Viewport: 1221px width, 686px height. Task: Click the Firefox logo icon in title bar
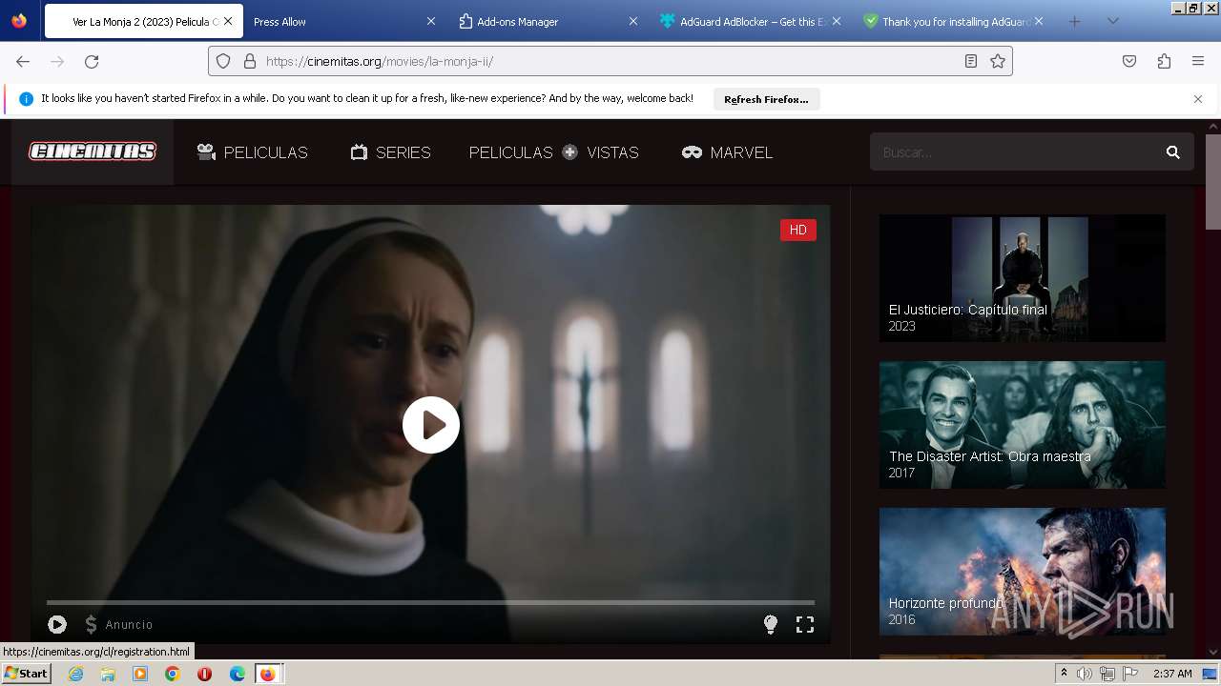tap(19, 21)
